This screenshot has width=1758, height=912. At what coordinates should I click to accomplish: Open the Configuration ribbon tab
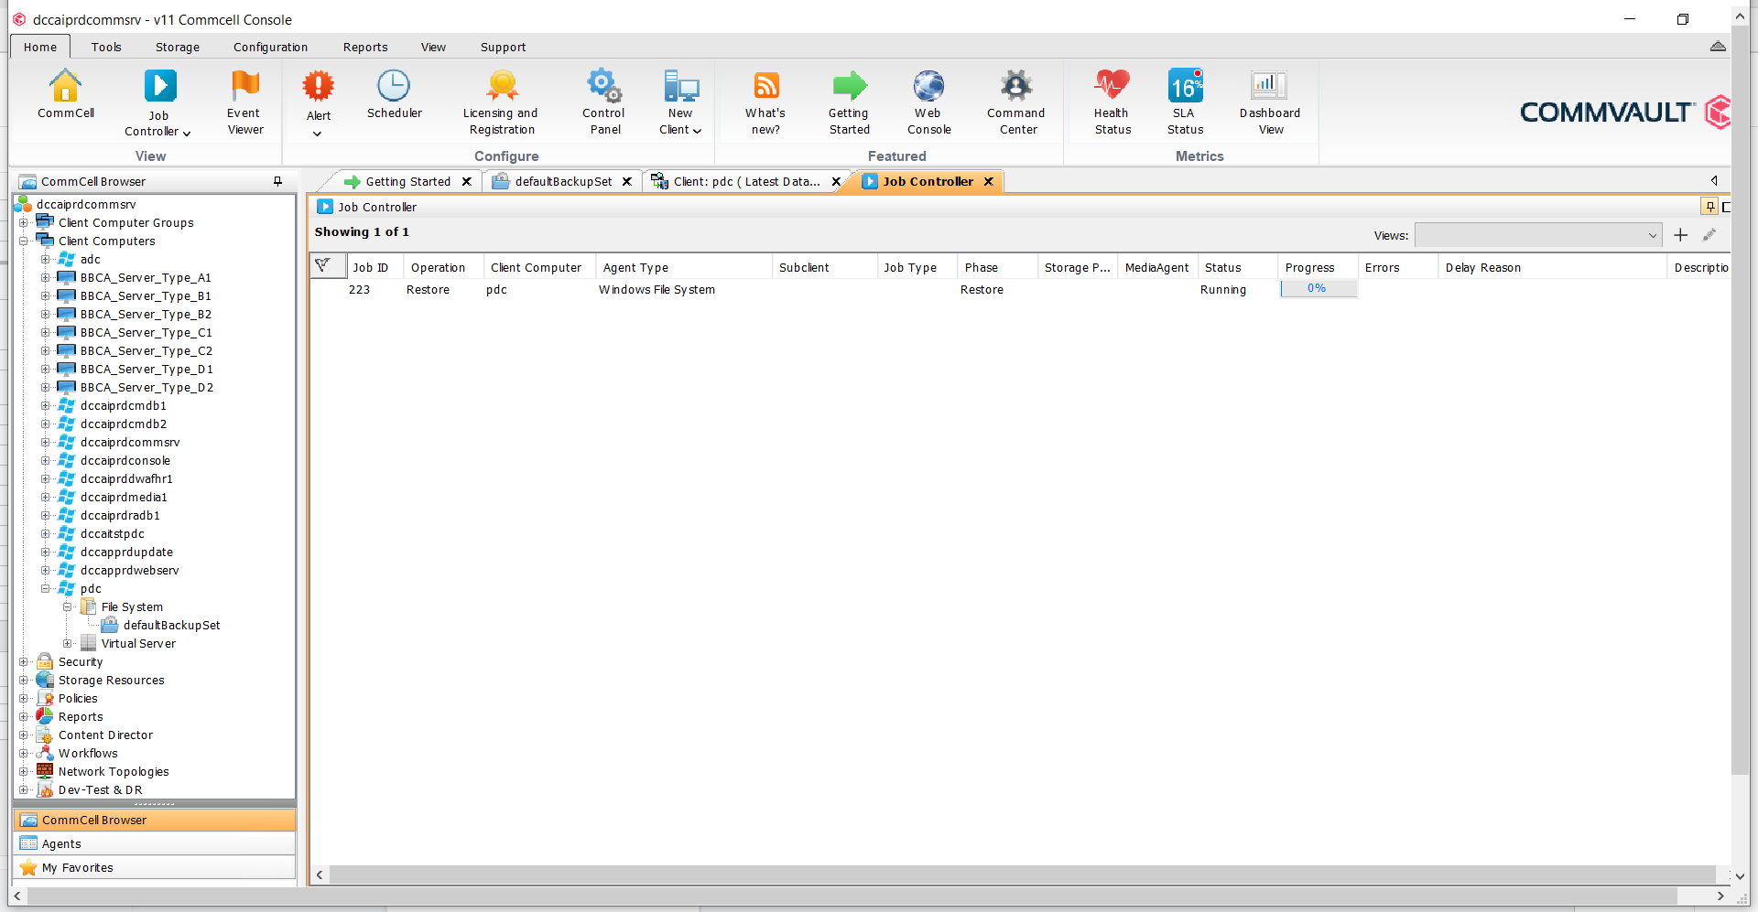(270, 47)
